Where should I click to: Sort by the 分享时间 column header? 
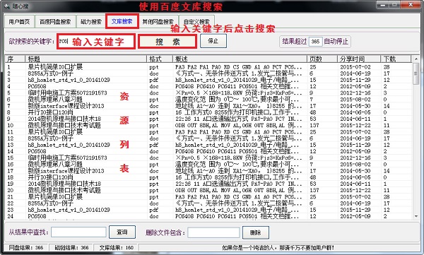[x=359, y=59]
